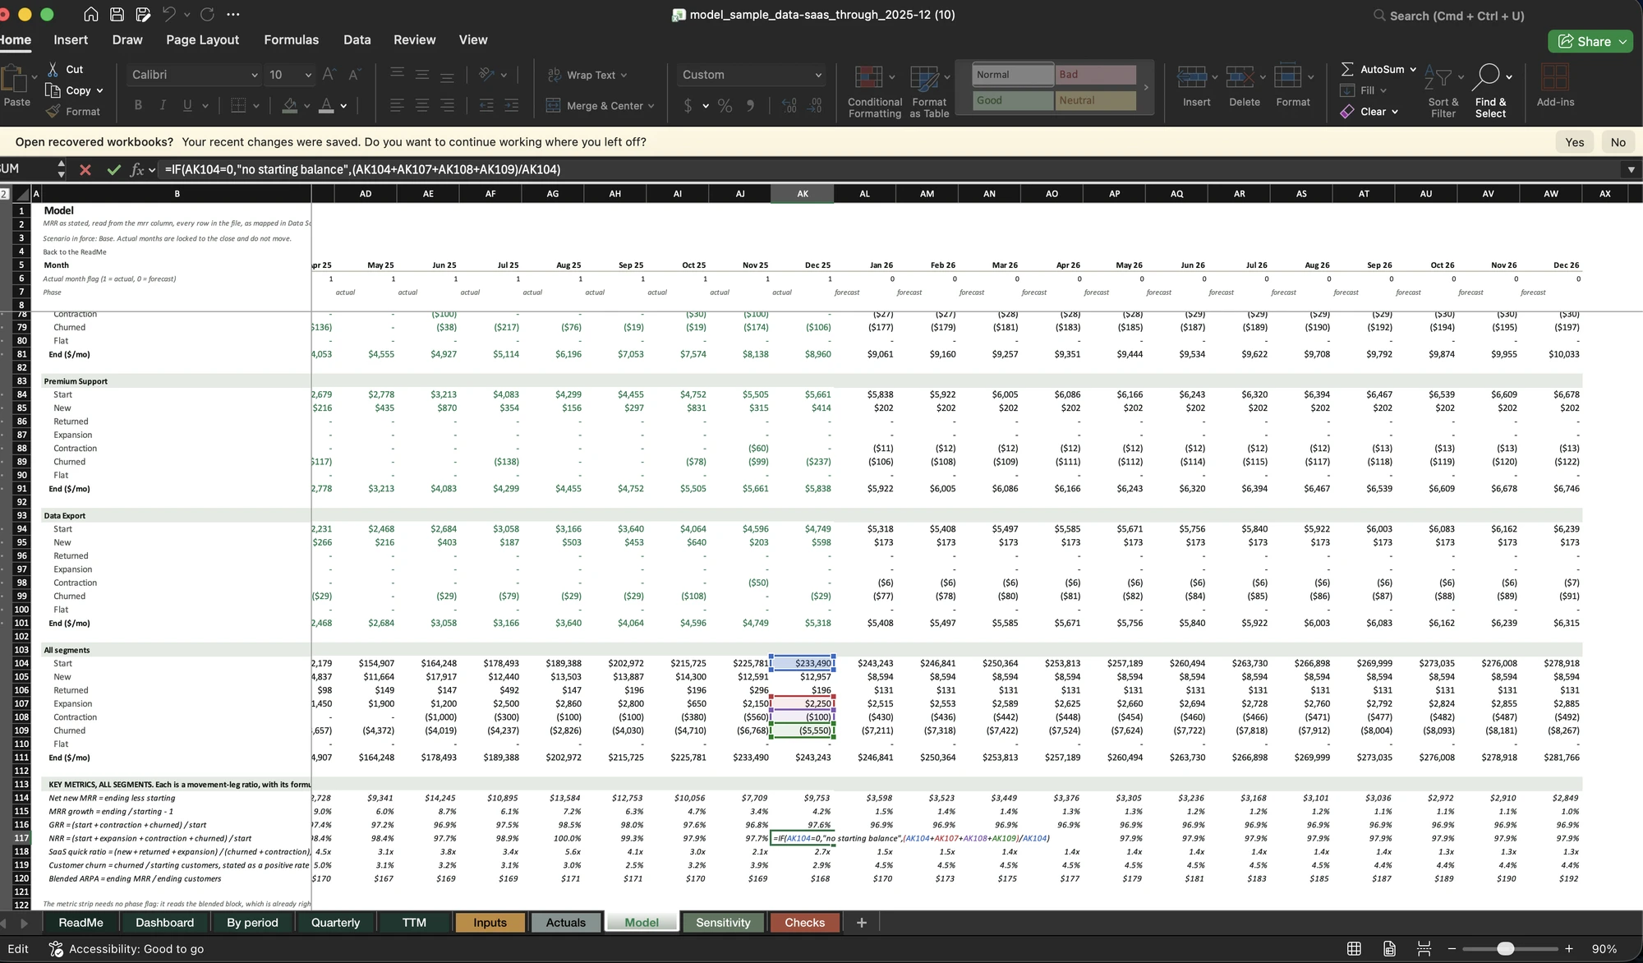Click Yes to open recovered workbooks
The width and height of the screenshot is (1643, 963).
click(x=1574, y=142)
